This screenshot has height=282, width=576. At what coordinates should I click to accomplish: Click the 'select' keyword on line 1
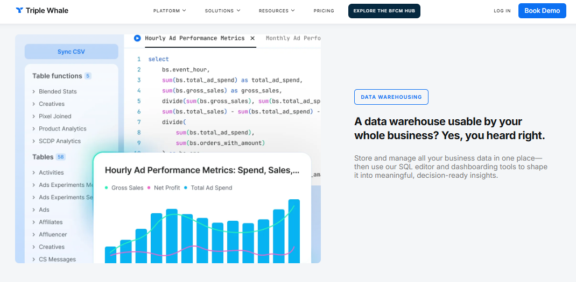[159, 60]
